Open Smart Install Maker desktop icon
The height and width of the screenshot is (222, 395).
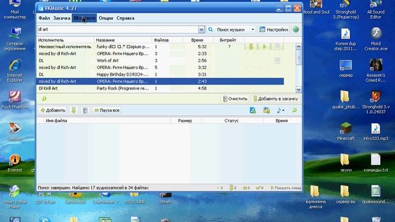[15, 197]
